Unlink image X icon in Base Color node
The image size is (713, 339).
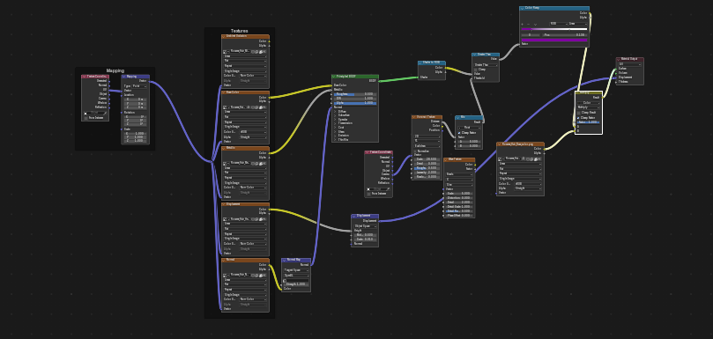tap(264, 107)
